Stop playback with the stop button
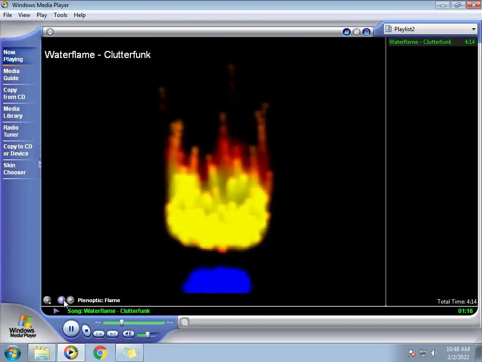 click(87, 331)
